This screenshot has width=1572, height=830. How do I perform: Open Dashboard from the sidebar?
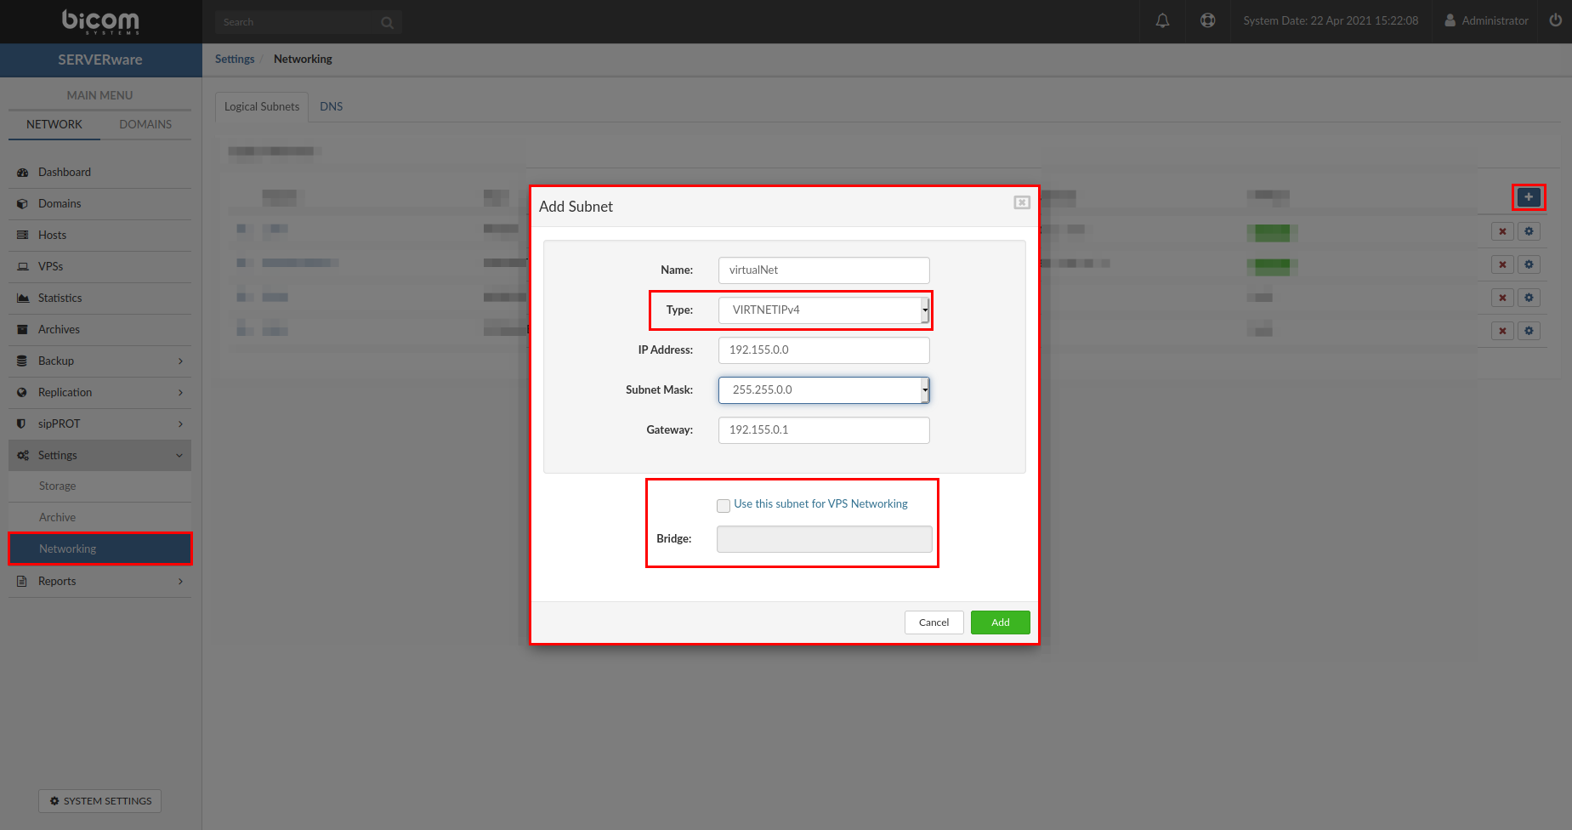coord(65,172)
